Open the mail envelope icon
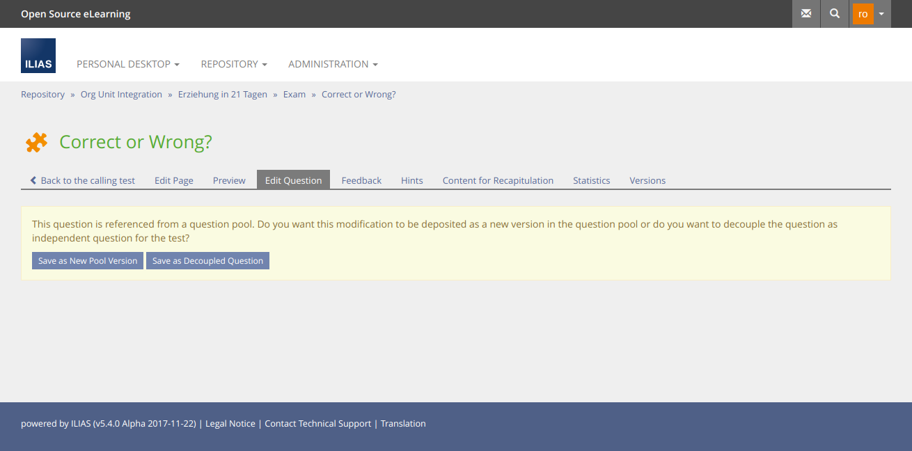Viewport: 912px width, 451px height. (806, 14)
